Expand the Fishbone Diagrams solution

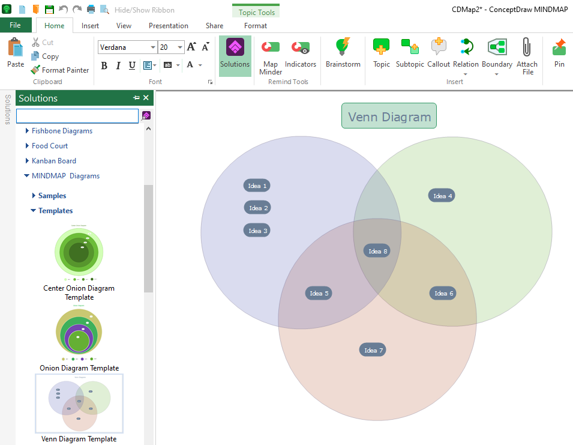pos(27,130)
